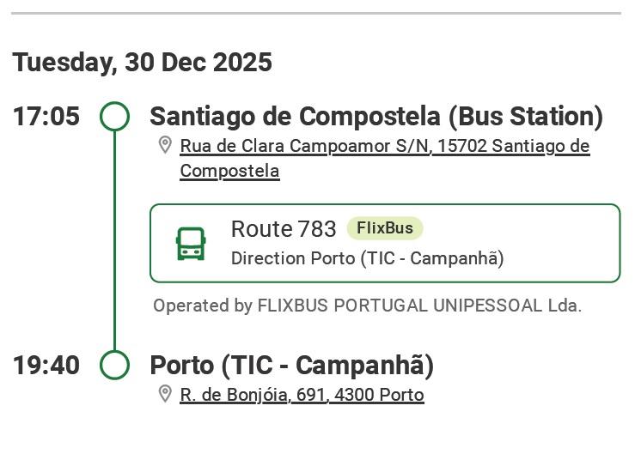Click the Direction Porto (TIC - Campanhã) text

(367, 258)
